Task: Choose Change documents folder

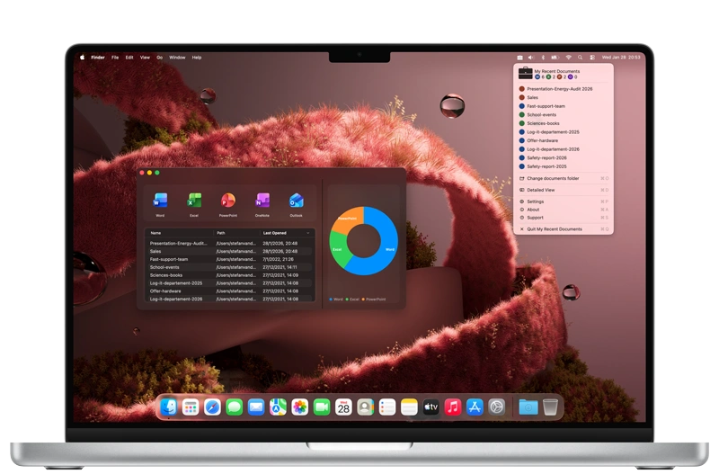Action: click(553, 178)
